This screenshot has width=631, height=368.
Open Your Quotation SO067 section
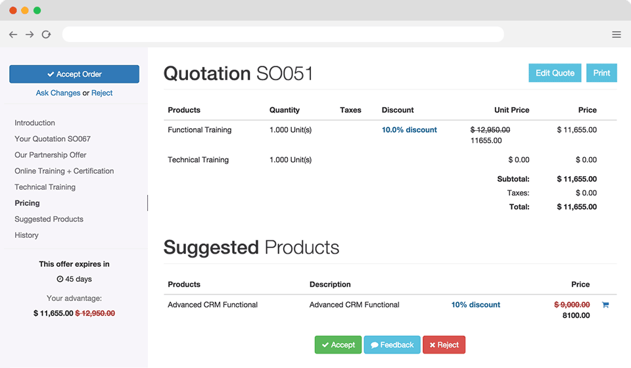[53, 139]
